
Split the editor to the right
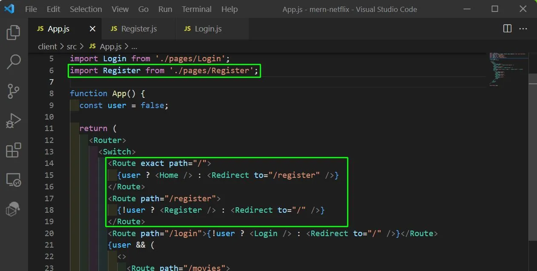[507, 29]
